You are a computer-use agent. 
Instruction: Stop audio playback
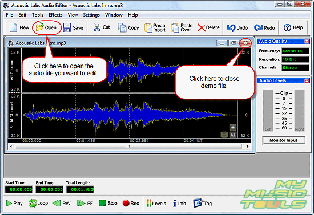click(x=108, y=204)
